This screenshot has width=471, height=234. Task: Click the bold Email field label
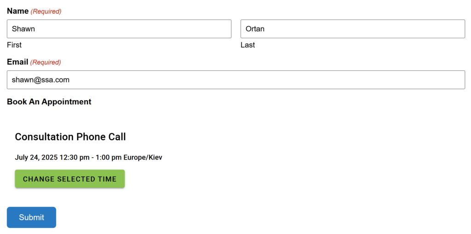(17, 62)
